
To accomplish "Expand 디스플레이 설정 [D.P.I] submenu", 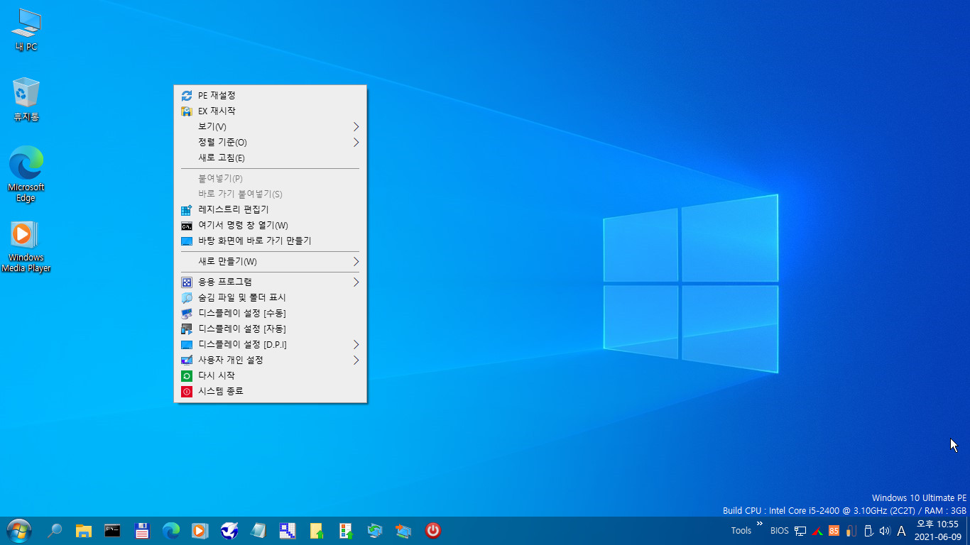I will [x=270, y=344].
